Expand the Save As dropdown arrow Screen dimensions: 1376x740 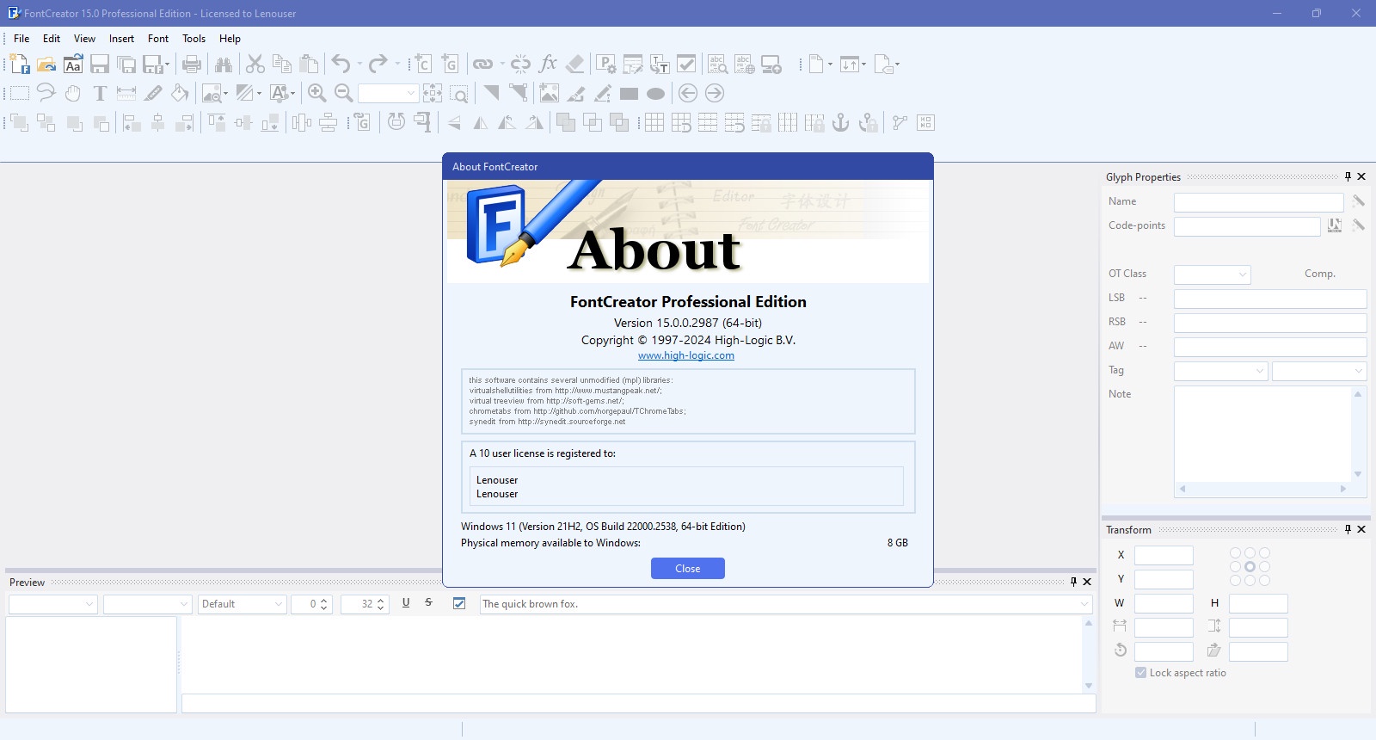coord(167,64)
